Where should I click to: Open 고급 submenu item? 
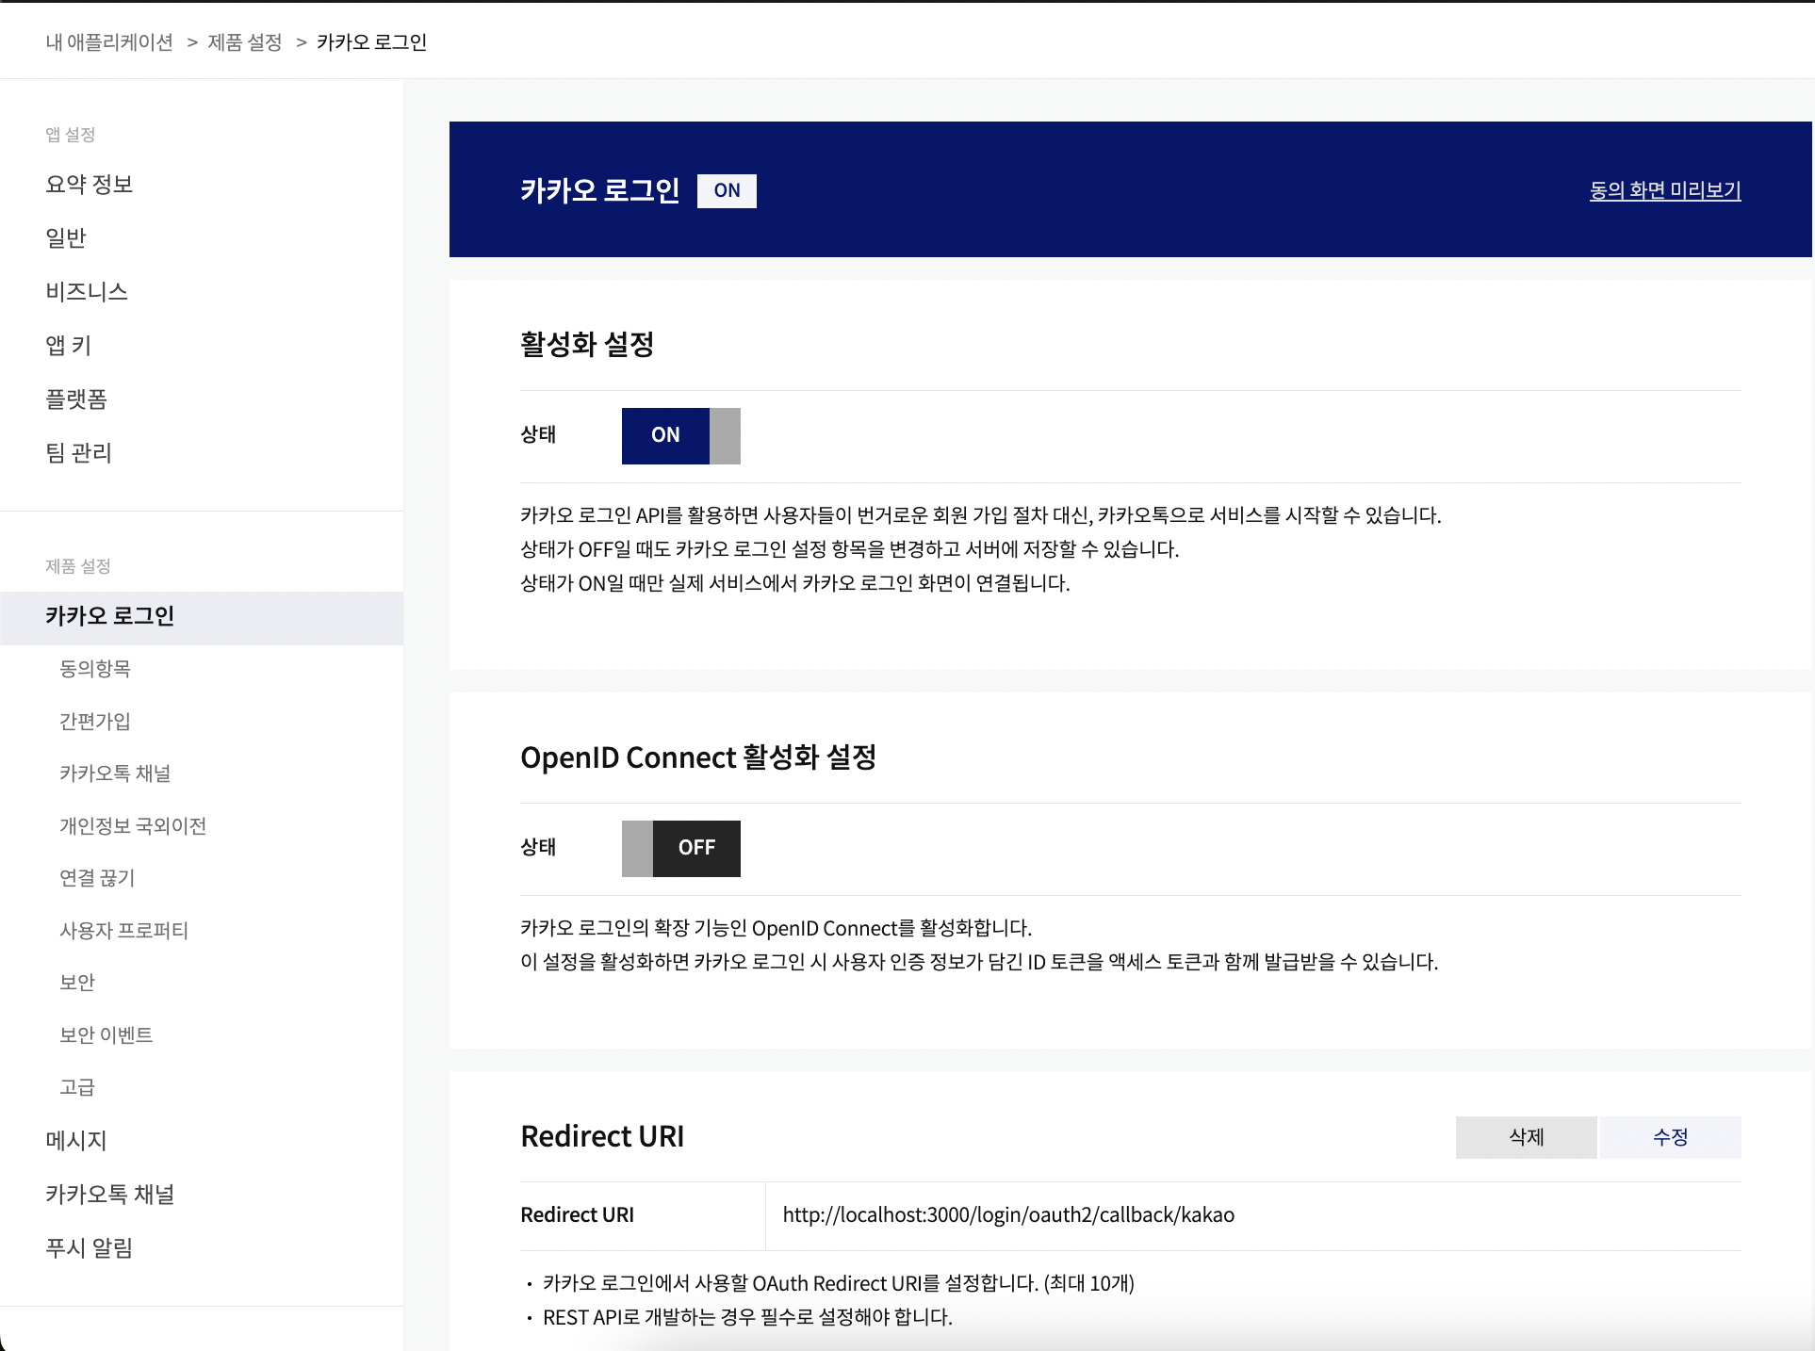(x=77, y=1087)
